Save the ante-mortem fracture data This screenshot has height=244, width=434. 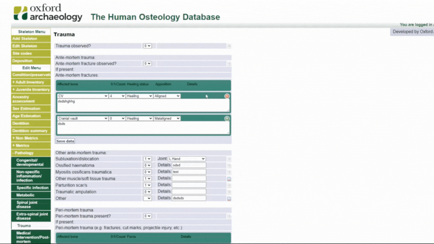(x=65, y=141)
